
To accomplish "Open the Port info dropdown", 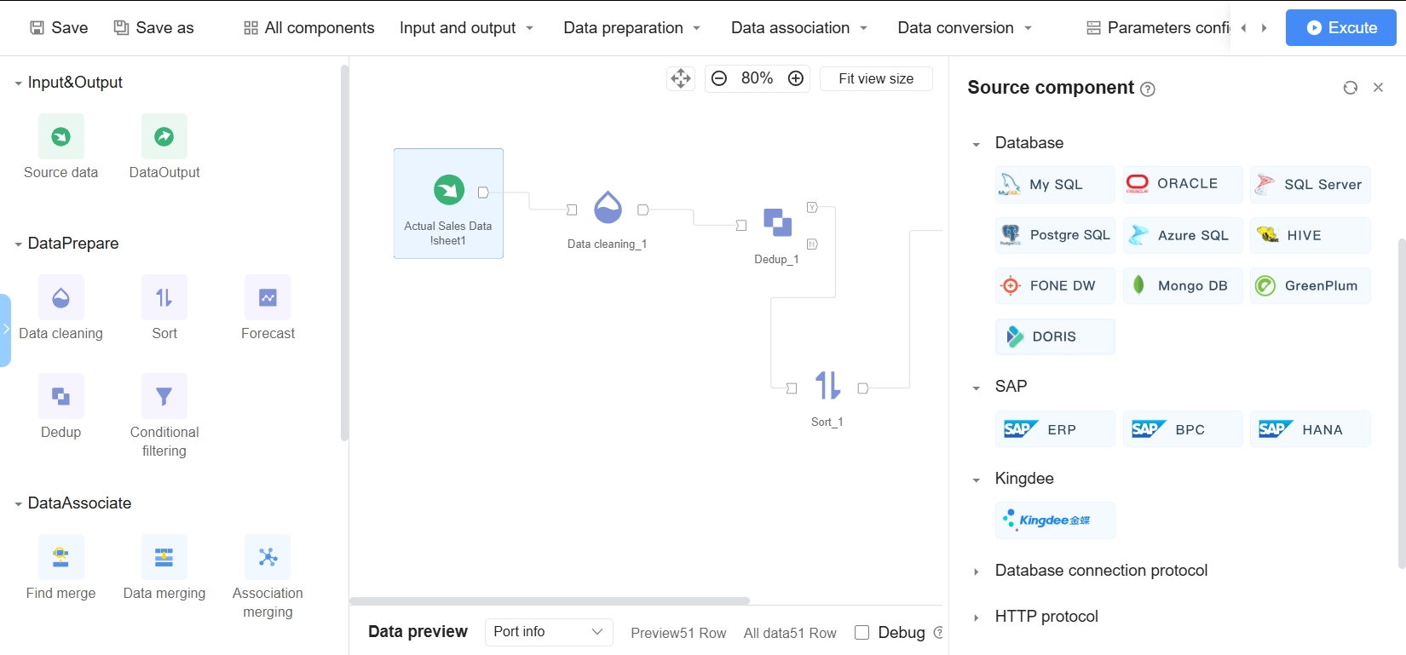I will pos(549,632).
